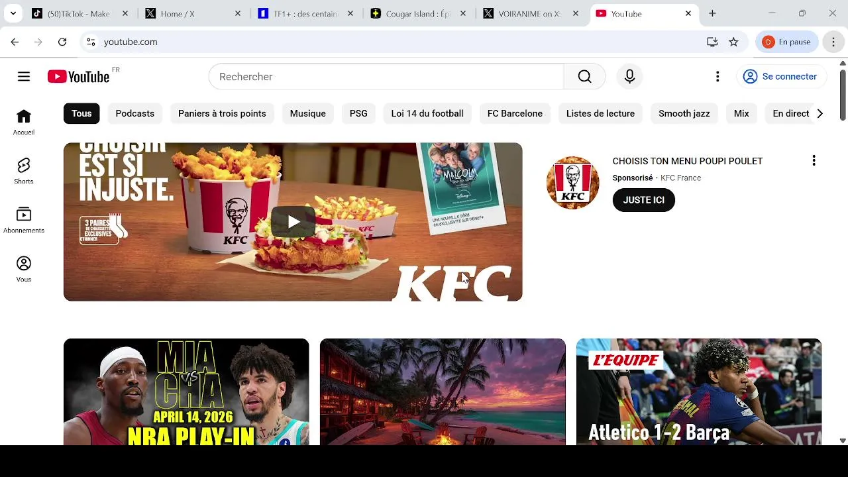Select the PSG filter chip

(358, 113)
